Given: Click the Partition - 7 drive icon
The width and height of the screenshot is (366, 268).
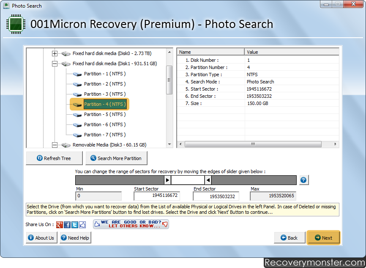Looking at the screenshot, I should (x=77, y=135).
